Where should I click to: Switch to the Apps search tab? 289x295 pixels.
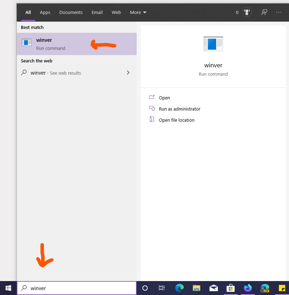click(45, 13)
